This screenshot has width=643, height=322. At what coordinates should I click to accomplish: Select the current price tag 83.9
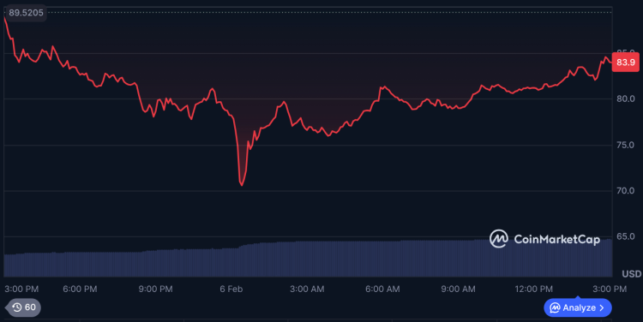[x=625, y=63]
